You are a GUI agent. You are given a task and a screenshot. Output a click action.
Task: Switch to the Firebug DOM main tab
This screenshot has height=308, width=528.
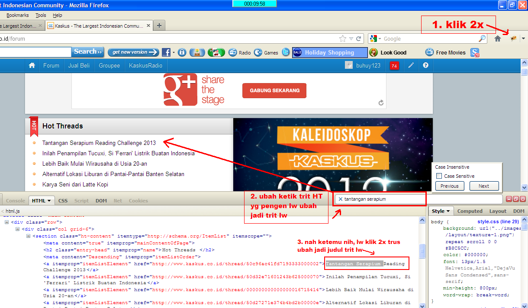(101, 201)
